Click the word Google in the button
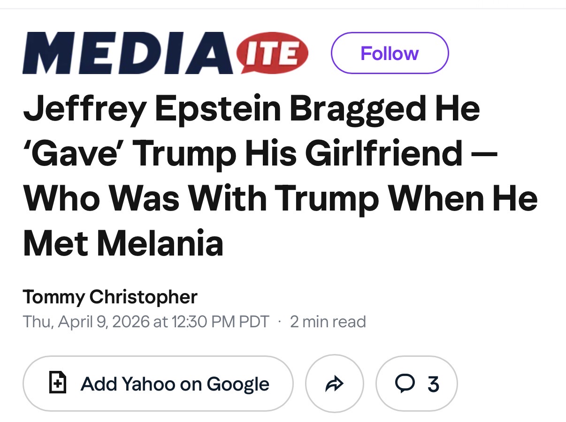This screenshot has height=422, width=566. tap(238, 384)
